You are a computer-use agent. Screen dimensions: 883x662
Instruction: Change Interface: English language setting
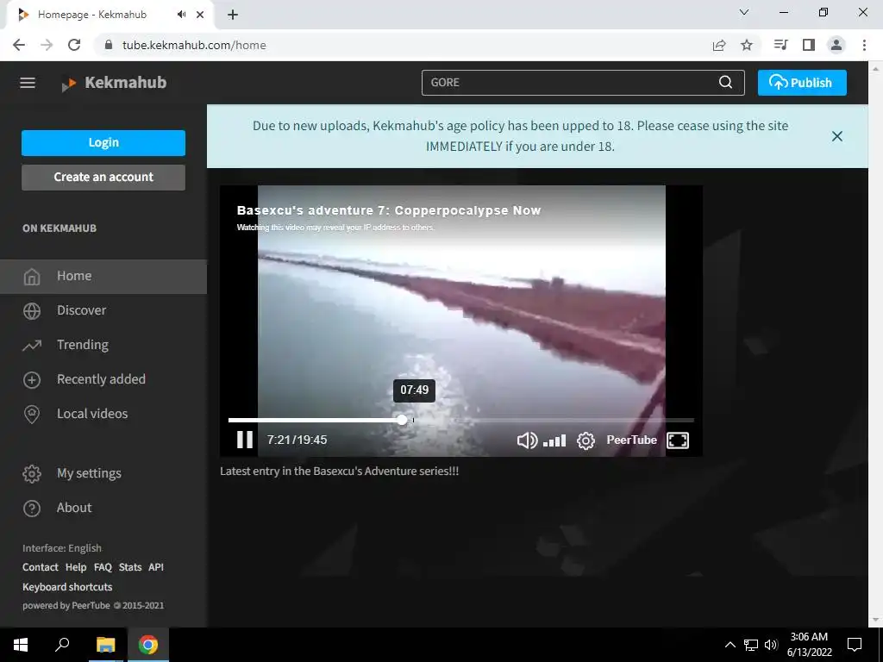62,548
